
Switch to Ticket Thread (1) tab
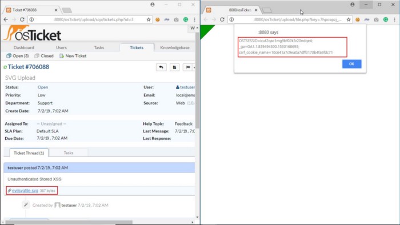(x=29, y=153)
